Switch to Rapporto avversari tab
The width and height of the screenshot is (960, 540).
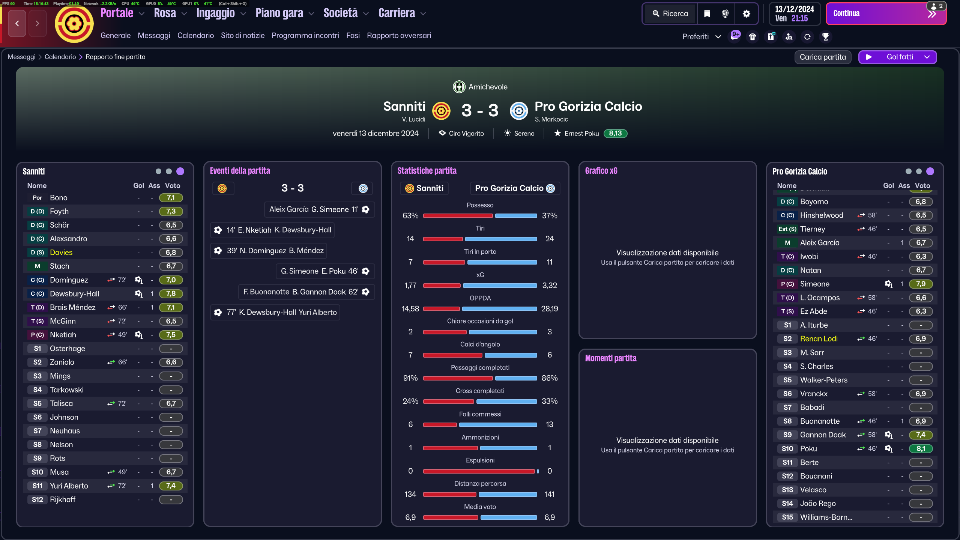coord(399,35)
